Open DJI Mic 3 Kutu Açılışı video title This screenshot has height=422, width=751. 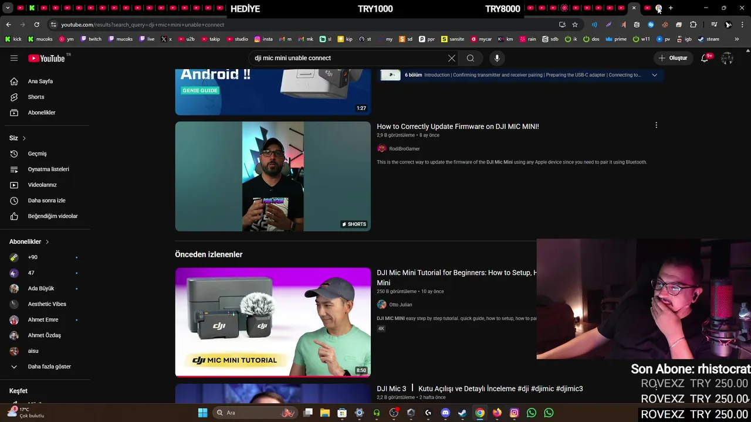(480, 389)
